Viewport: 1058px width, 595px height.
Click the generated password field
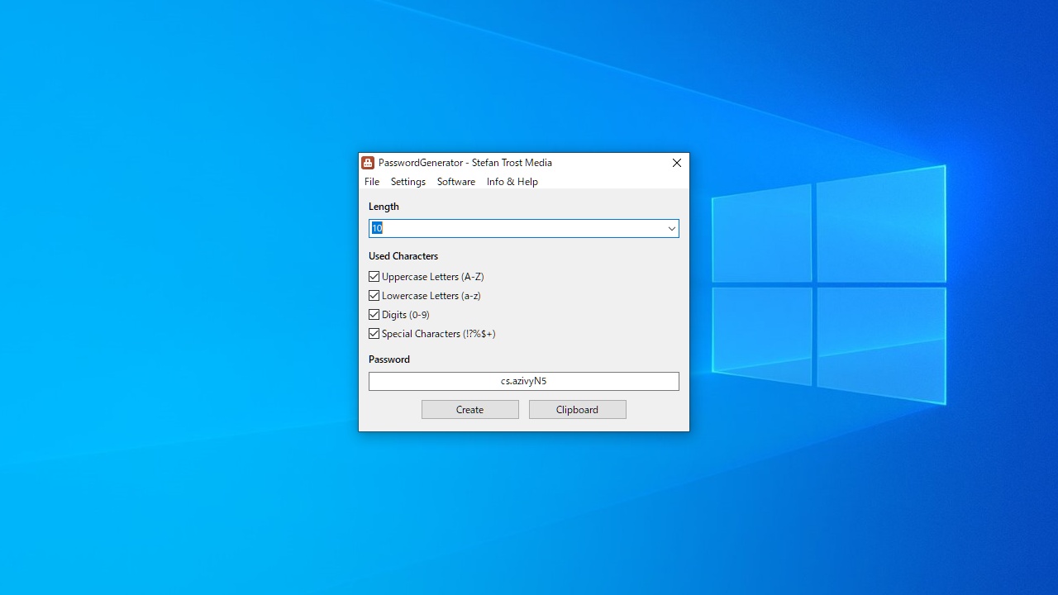[x=524, y=381]
